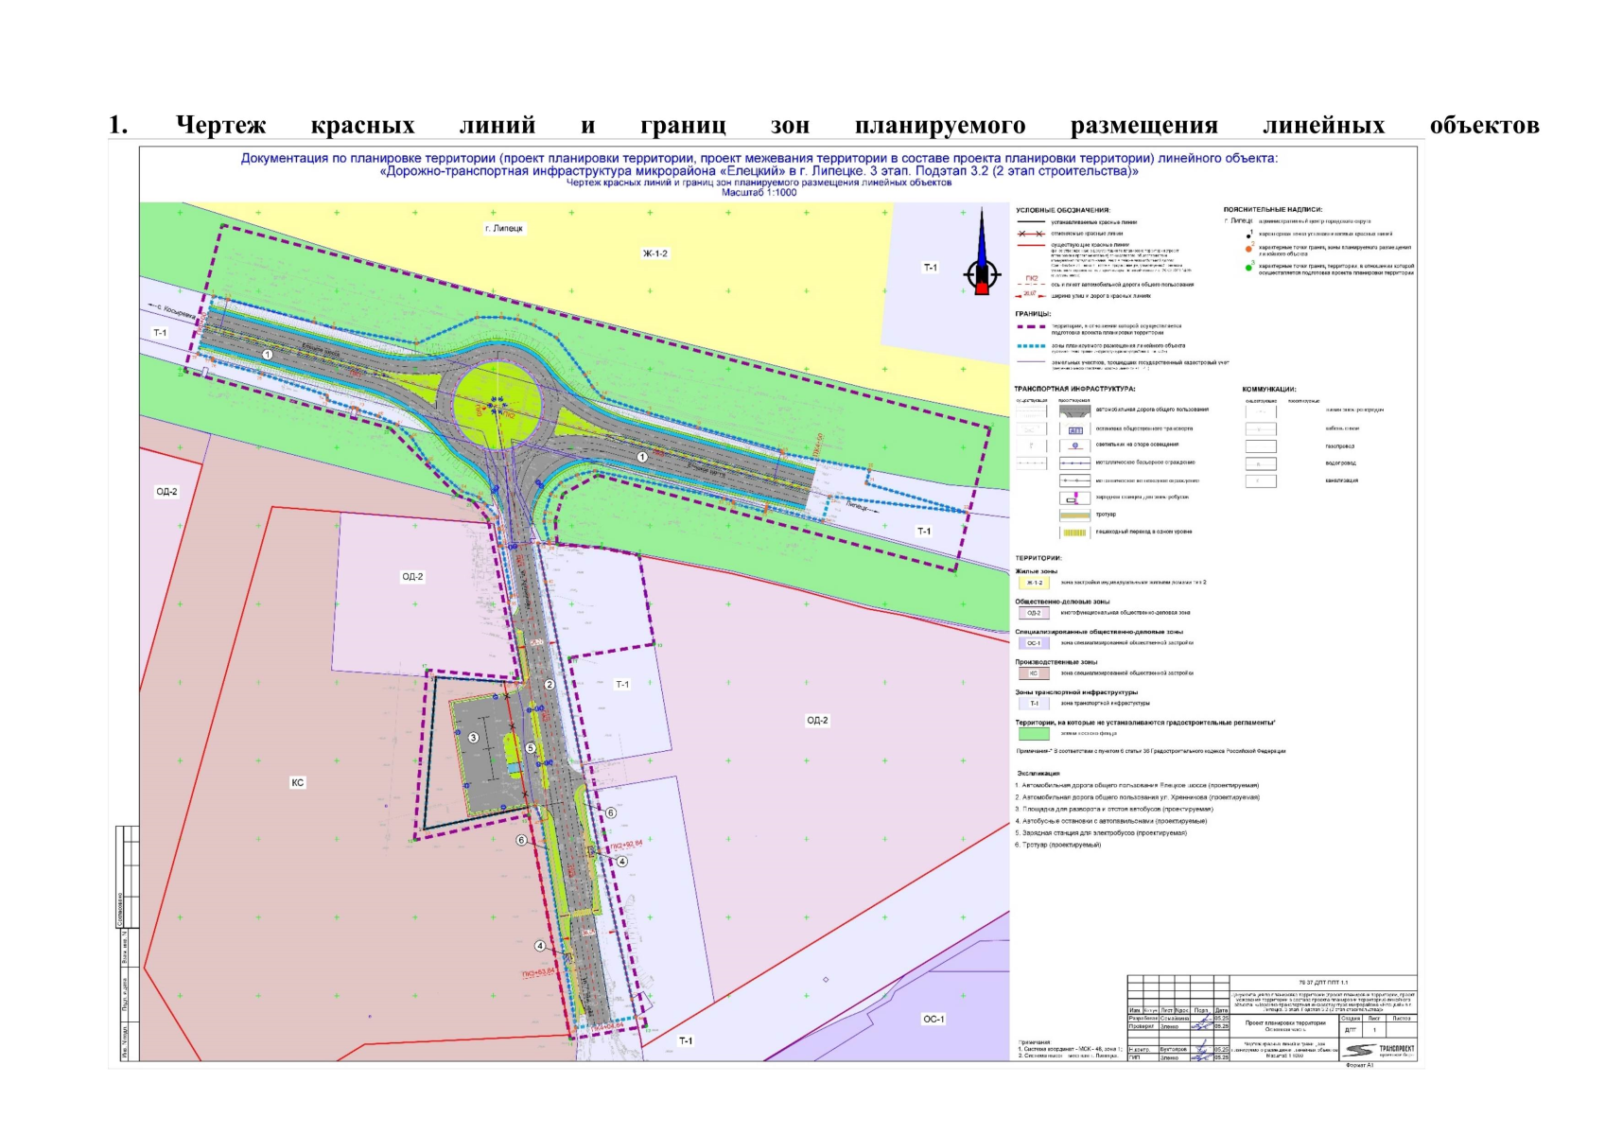Click the КС zone label on the map

tap(298, 782)
